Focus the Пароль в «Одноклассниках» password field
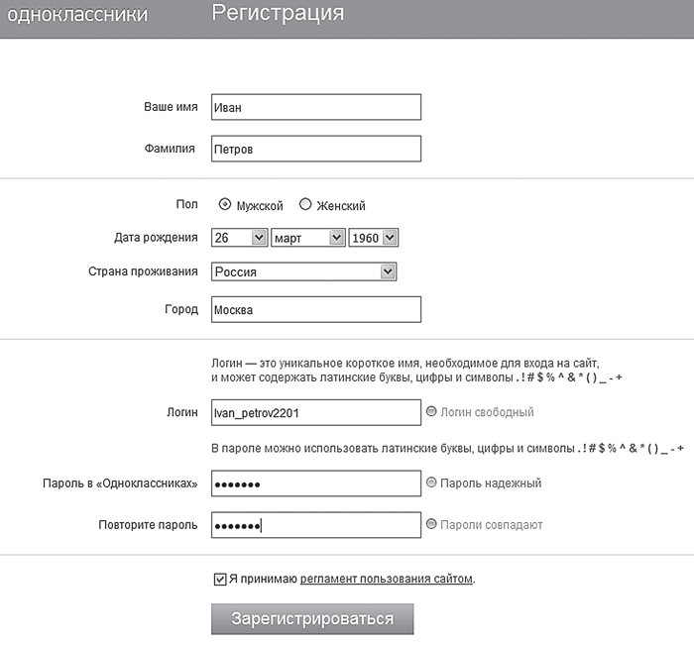Viewport: 694px width, 645px height. click(316, 484)
